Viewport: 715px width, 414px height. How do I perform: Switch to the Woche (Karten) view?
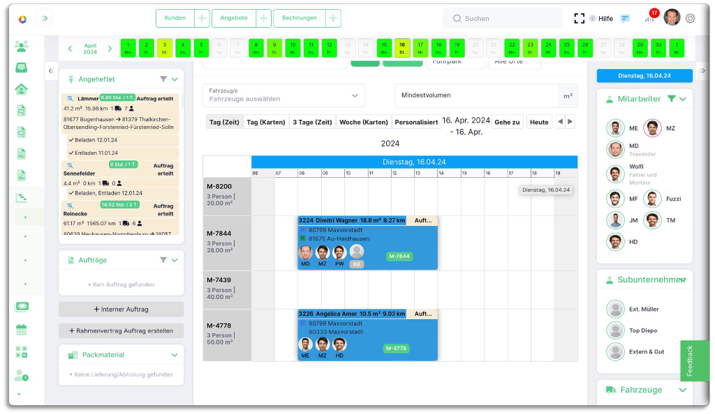click(364, 121)
